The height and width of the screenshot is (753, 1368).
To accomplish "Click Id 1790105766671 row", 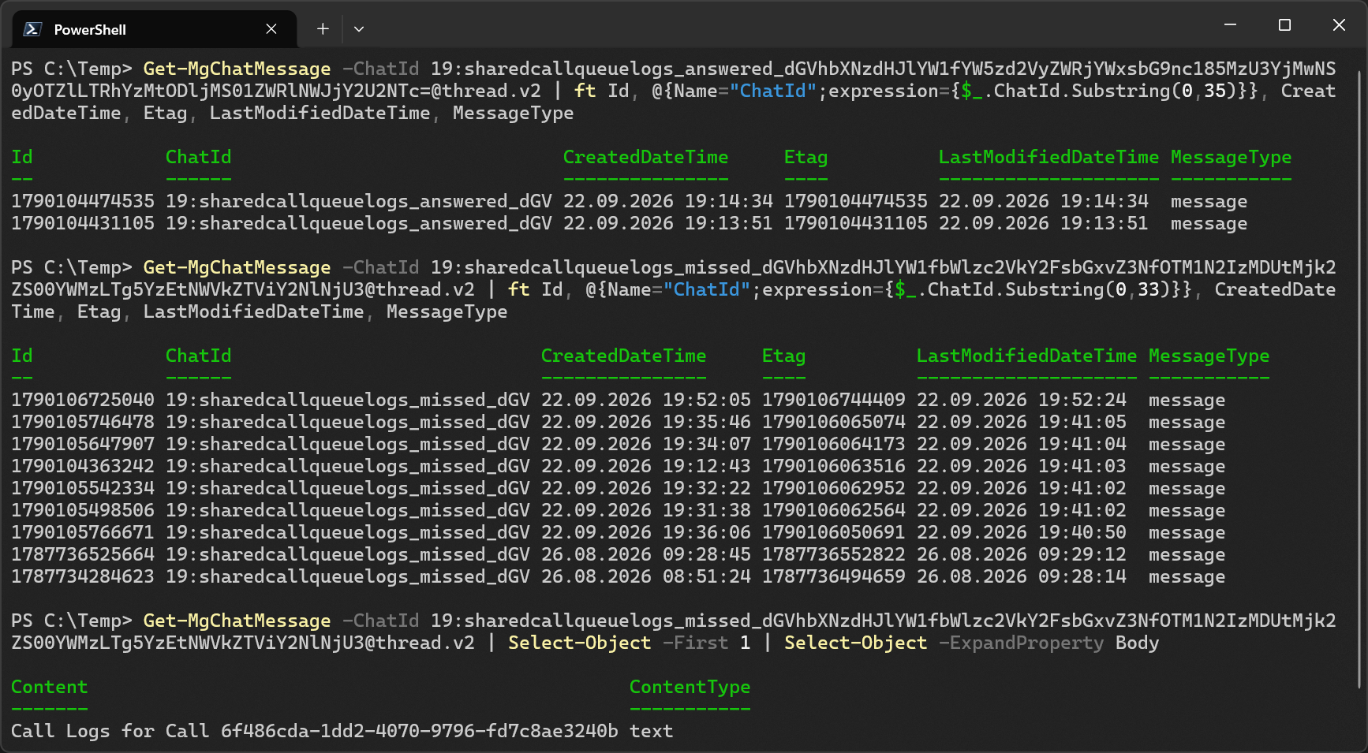I will [x=83, y=532].
